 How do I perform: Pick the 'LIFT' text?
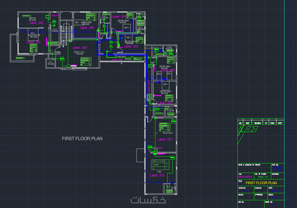51,62
